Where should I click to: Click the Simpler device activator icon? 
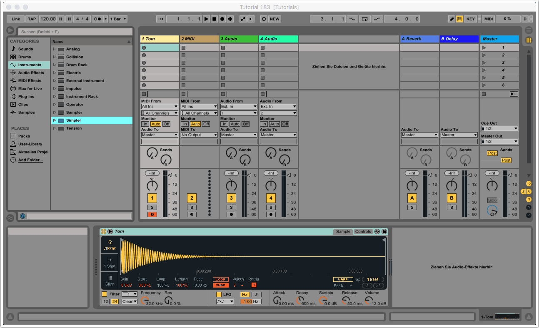(x=103, y=232)
